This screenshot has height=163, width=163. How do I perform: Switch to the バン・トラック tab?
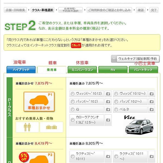pos(143,70)
